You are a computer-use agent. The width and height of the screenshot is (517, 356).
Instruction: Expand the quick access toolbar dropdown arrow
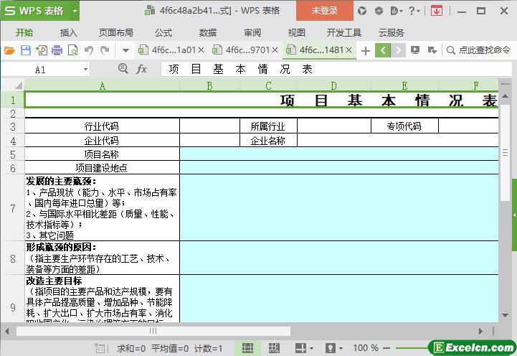coord(125,50)
